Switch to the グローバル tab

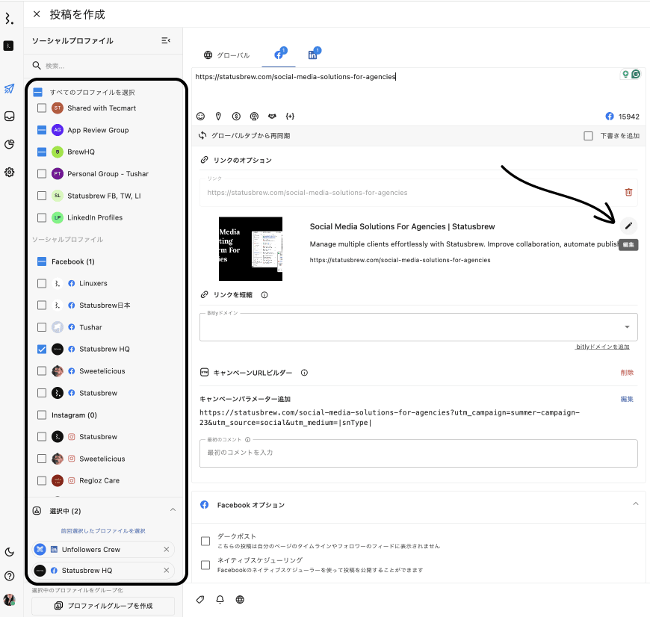227,55
